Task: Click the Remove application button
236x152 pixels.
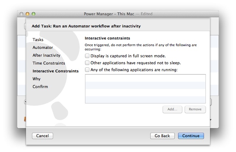Action: (195, 109)
